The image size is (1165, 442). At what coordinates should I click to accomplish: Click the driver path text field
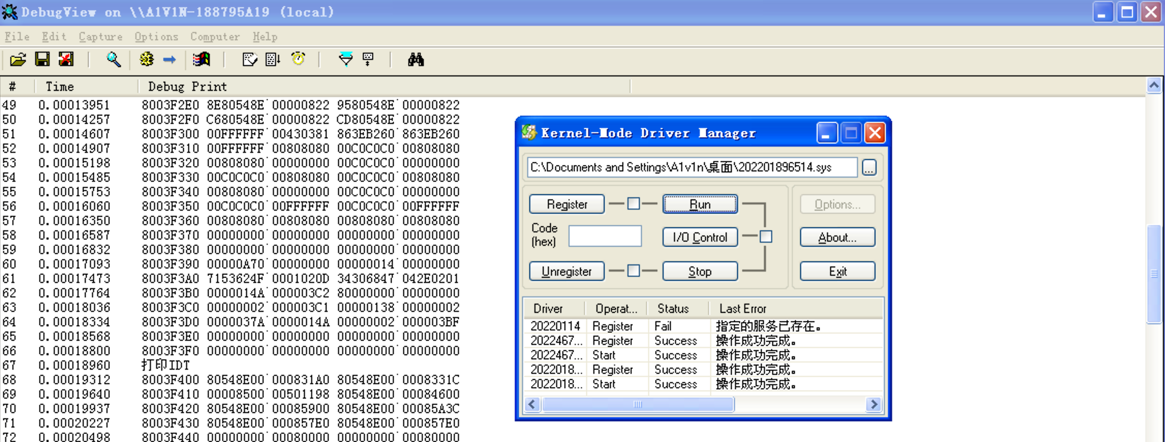692,167
